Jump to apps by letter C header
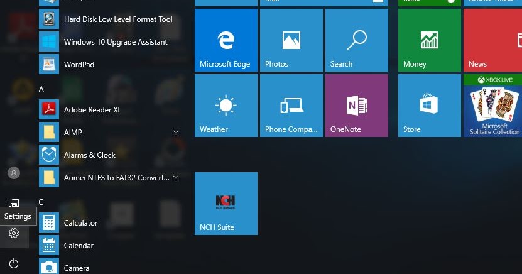522x274 pixels. pos(41,202)
